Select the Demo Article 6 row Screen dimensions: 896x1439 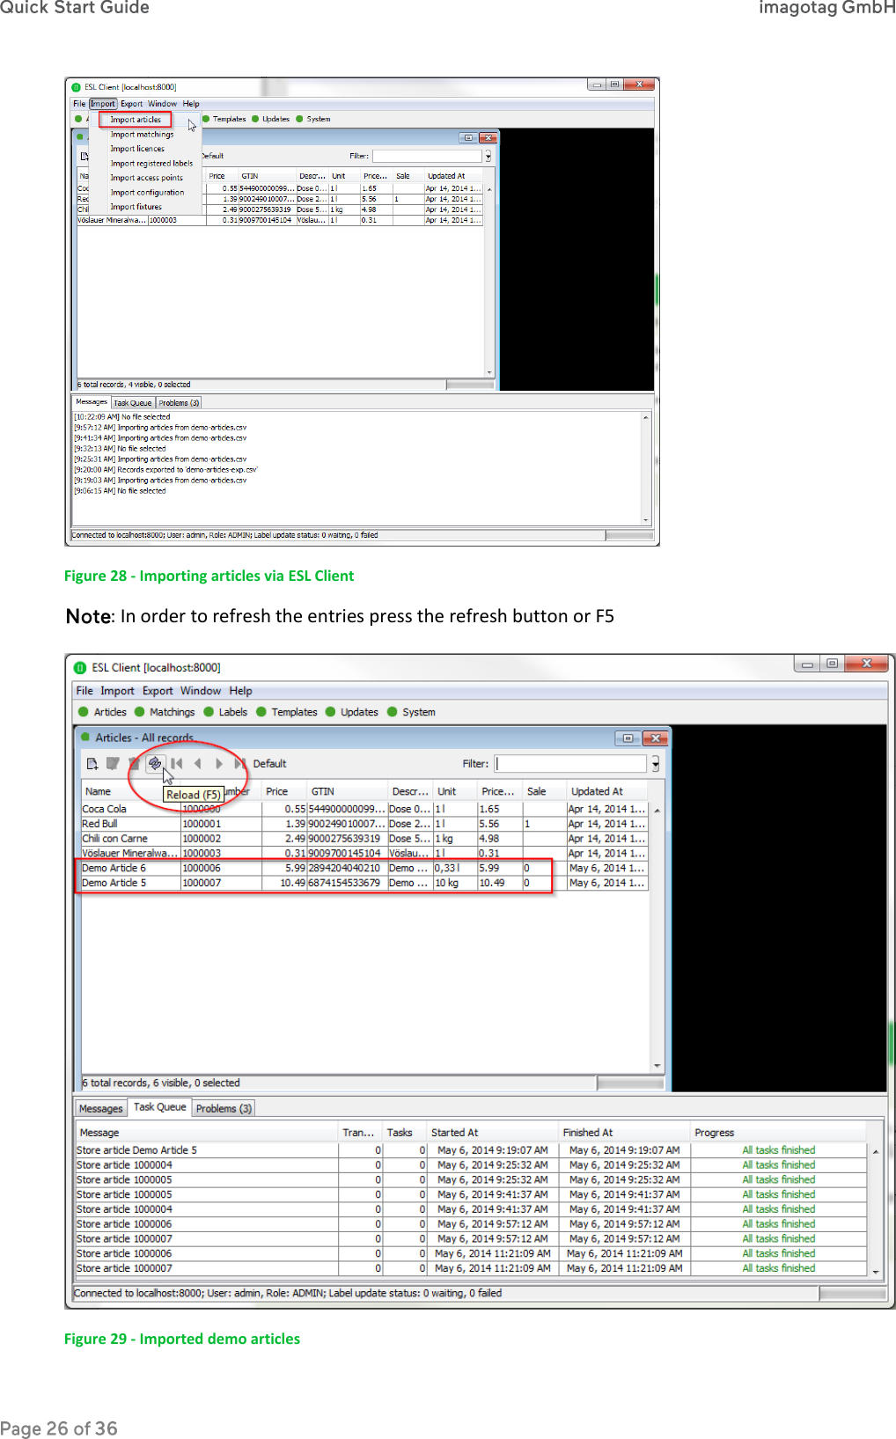364,868
